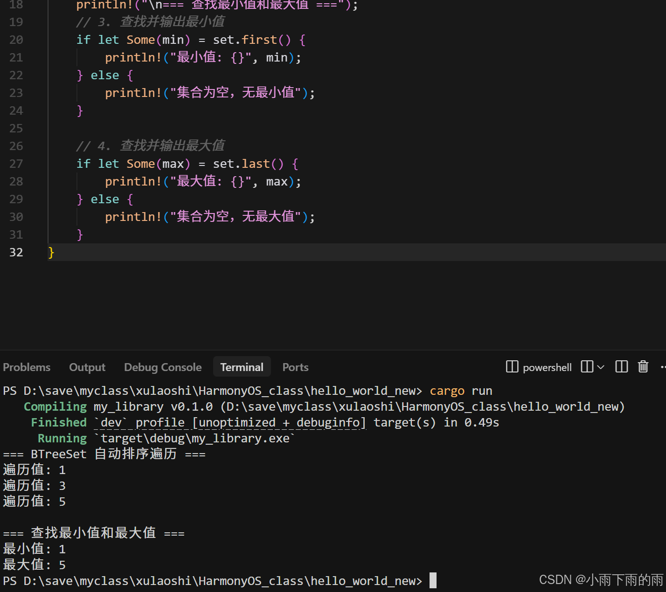Click 'my_library v0.1.0' in the Compiling line
This screenshot has height=592, width=666.
(x=153, y=406)
